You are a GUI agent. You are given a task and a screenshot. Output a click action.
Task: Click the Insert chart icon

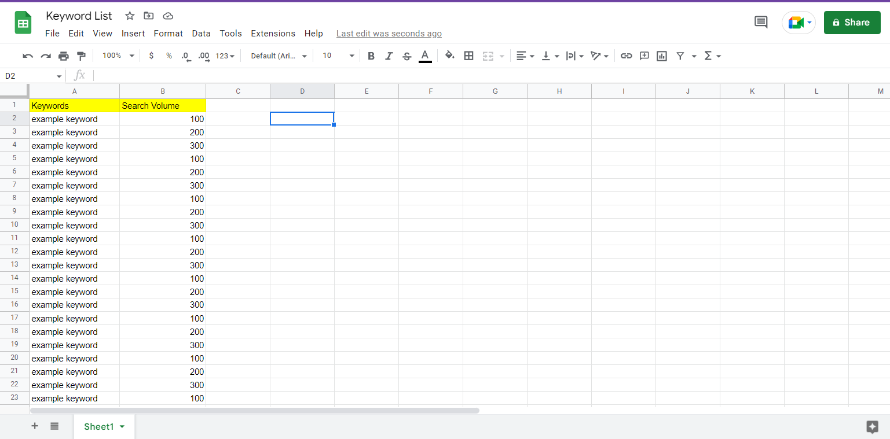click(x=662, y=56)
